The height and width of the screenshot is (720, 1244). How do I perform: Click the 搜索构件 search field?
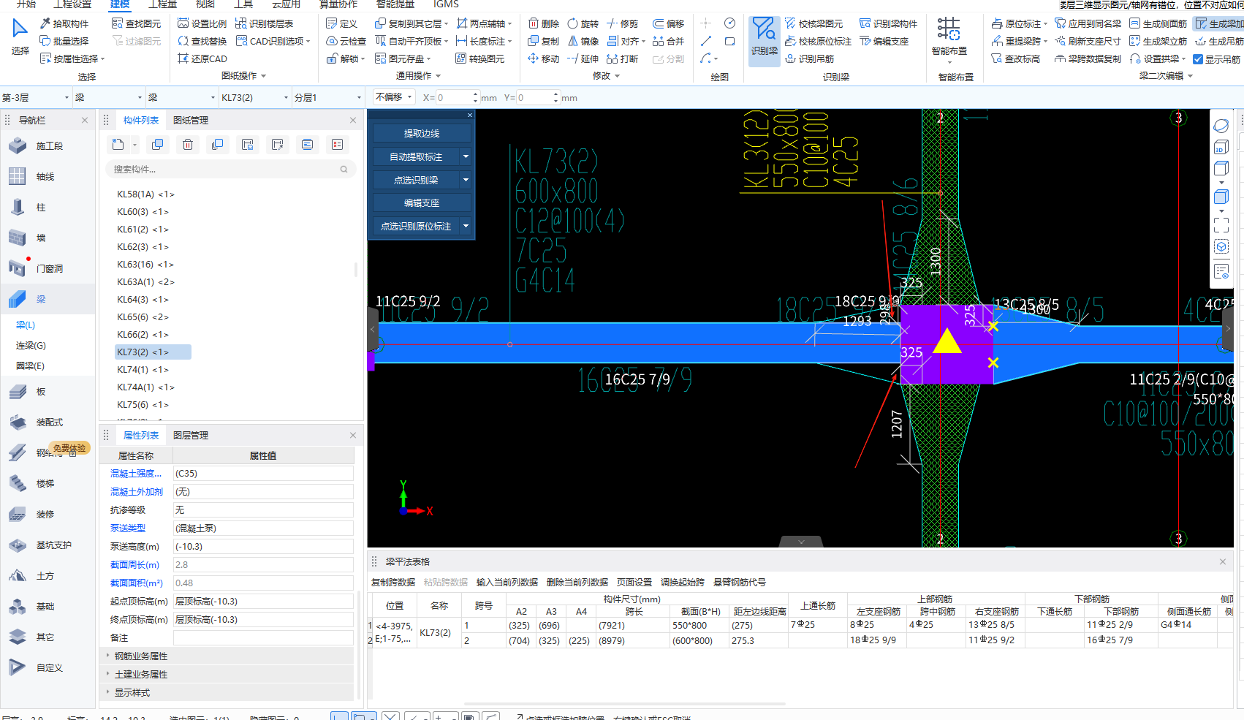point(230,169)
